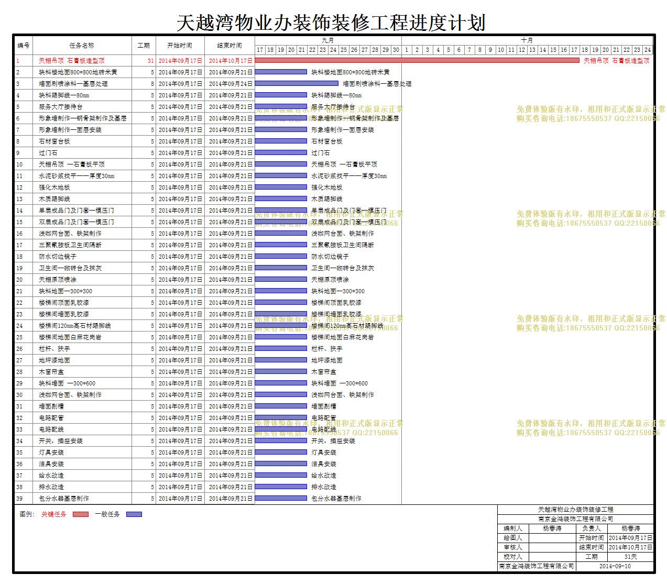
Task: Click bar label '楼梯间地面白麻花岗岩' beside row 25 bar
Action: point(343,337)
